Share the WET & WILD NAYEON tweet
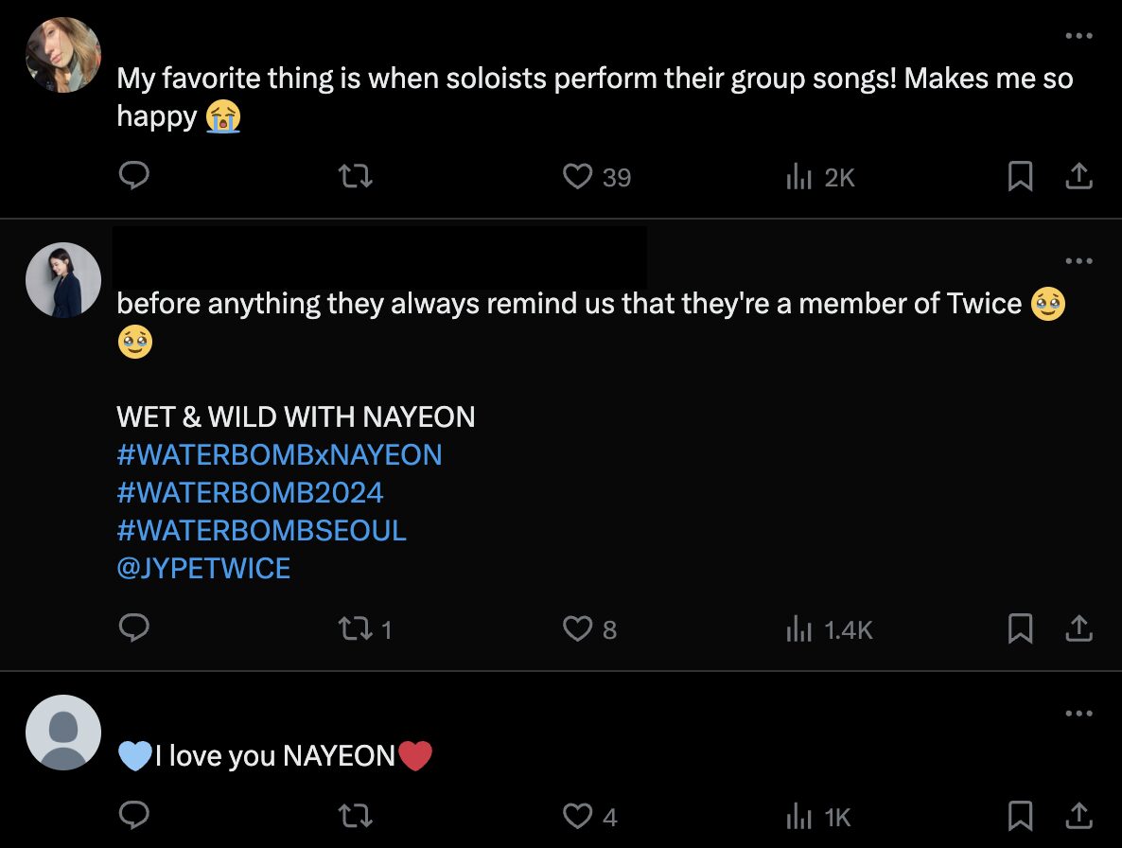The image size is (1122, 848). coord(1079,628)
